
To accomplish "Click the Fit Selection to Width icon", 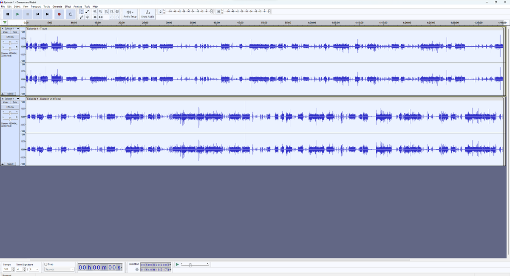I will pos(106,11).
